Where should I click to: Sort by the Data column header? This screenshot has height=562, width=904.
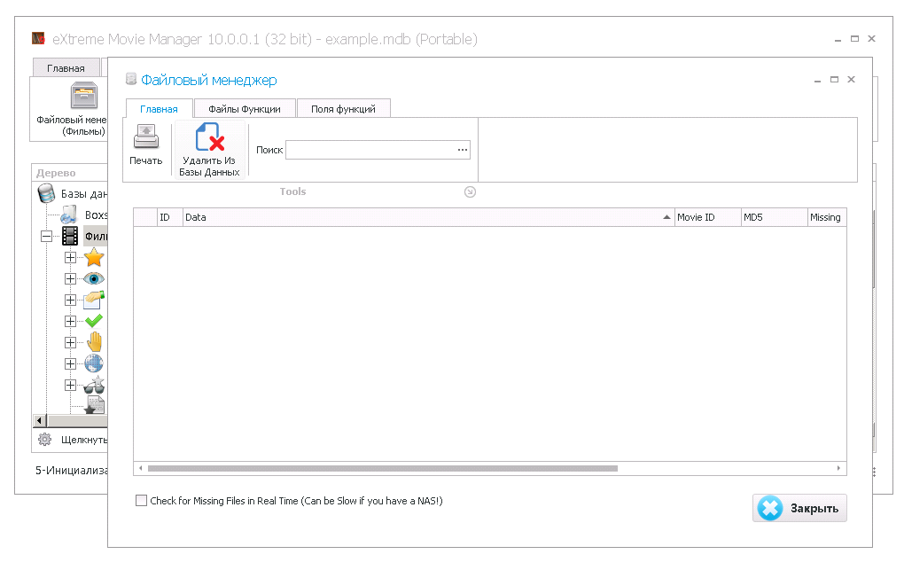click(x=428, y=217)
